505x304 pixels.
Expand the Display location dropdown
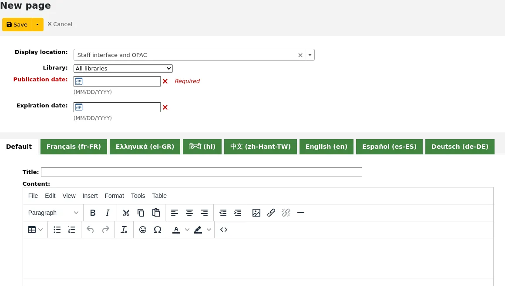pyautogui.click(x=310, y=55)
